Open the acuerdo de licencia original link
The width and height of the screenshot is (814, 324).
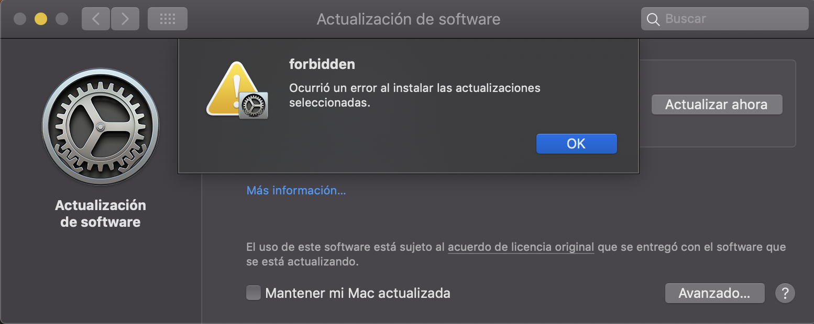tap(521, 247)
